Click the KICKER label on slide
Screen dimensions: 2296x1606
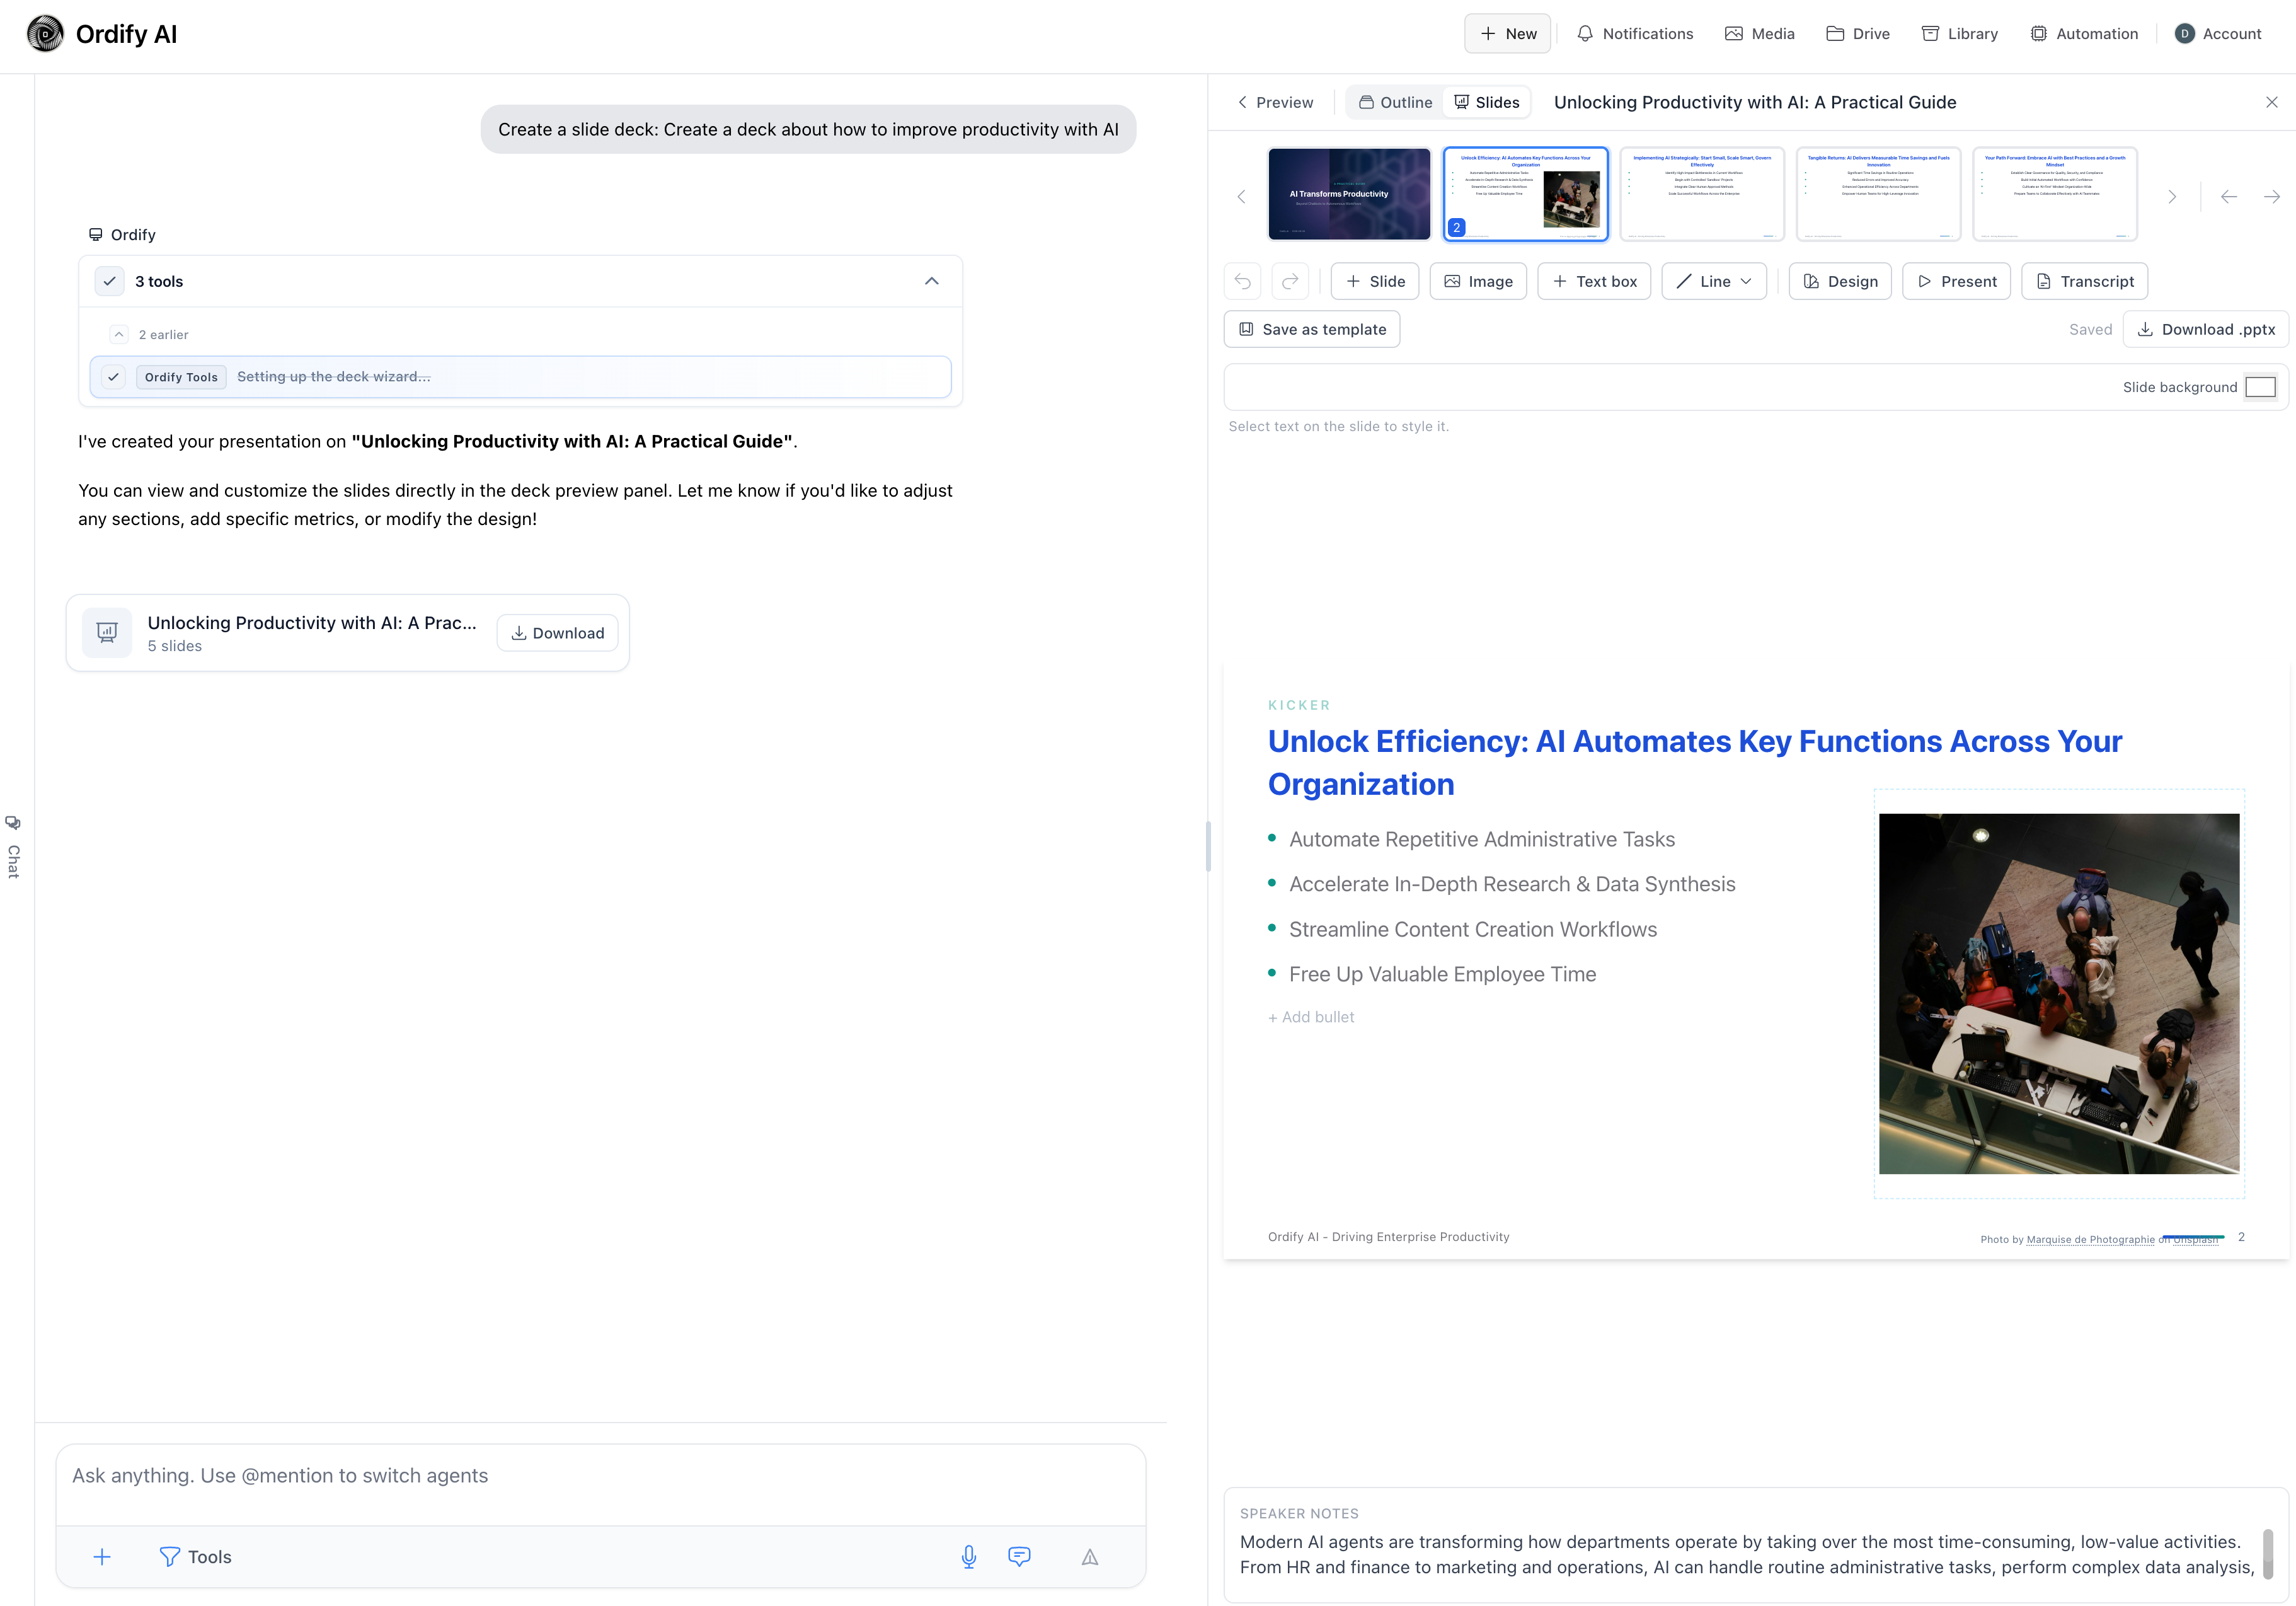(x=1299, y=705)
